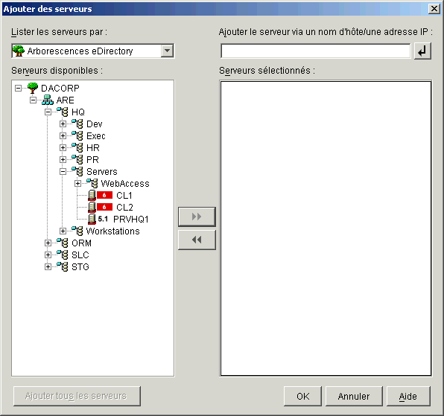444x416 pixels.
Task: Select the Workstations label in tree
Action: (112, 231)
